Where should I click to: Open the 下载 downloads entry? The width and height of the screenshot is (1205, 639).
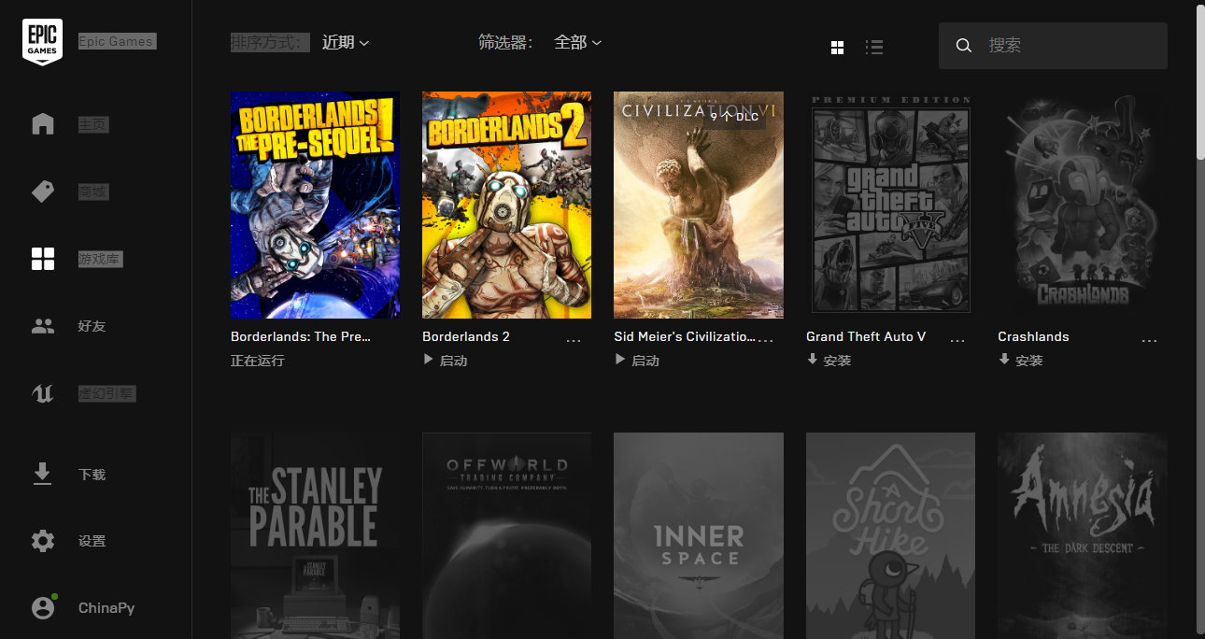[69, 475]
